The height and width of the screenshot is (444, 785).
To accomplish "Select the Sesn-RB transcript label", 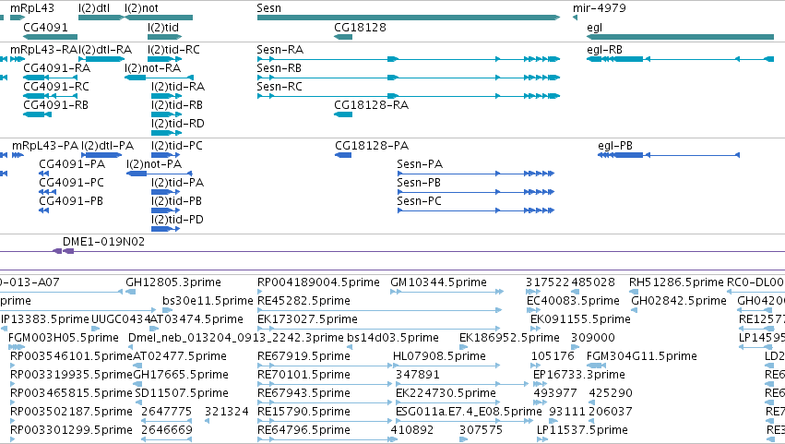I will point(279,68).
